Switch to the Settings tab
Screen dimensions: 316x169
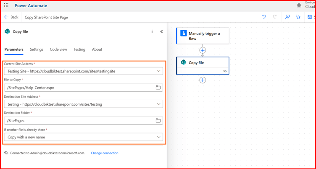(x=37, y=49)
